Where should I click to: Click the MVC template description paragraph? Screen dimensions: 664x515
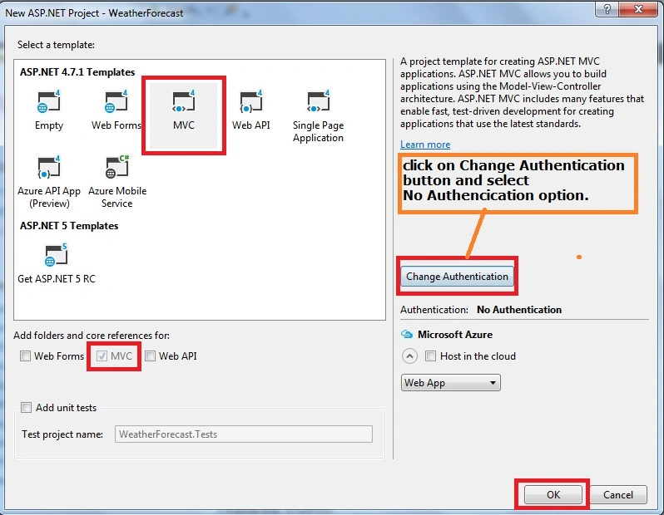point(523,92)
